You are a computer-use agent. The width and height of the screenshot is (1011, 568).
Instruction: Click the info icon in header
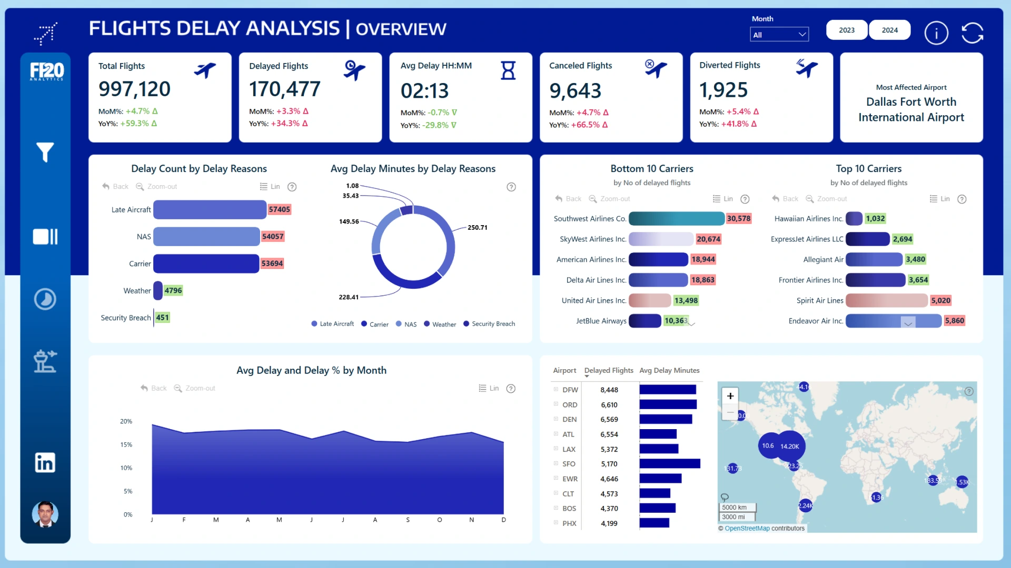[x=936, y=33]
